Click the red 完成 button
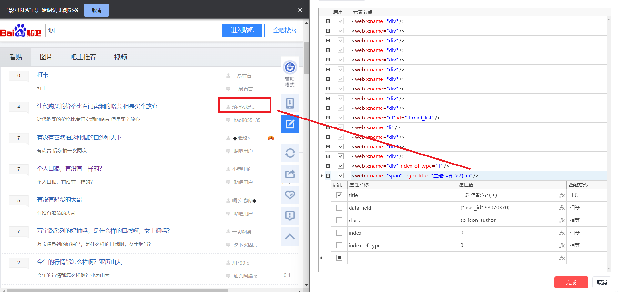The image size is (618, 292). click(x=571, y=282)
